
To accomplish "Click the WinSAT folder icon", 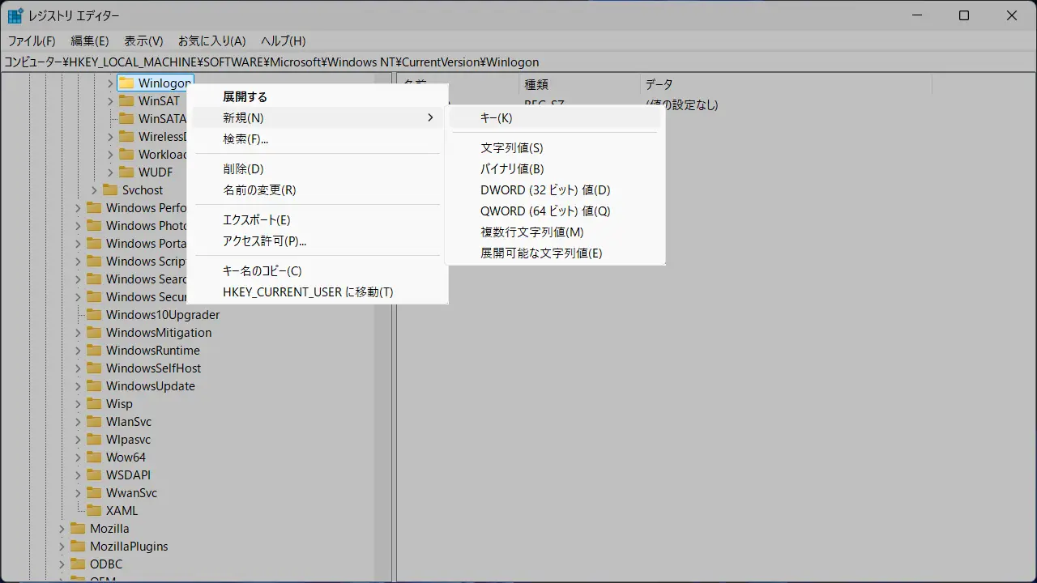I will (126, 101).
